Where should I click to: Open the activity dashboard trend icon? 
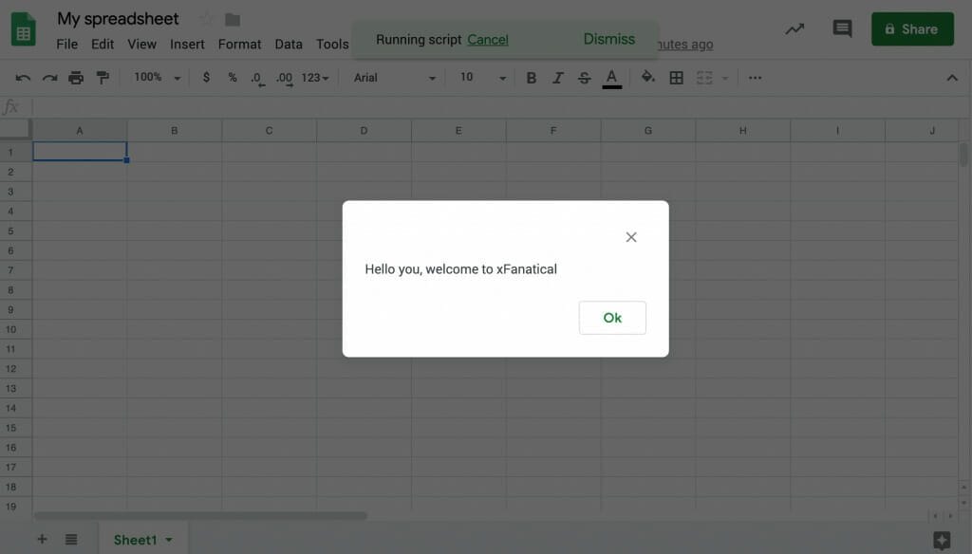point(794,29)
